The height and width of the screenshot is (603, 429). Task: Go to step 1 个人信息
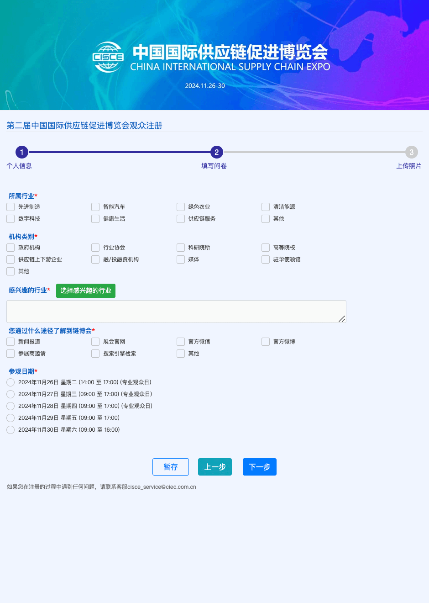tap(22, 152)
